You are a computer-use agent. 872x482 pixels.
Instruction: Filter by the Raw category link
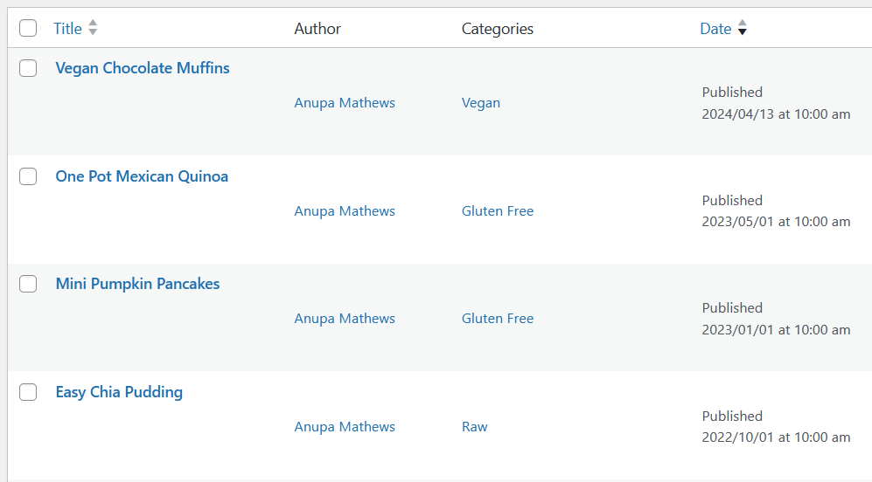click(474, 426)
